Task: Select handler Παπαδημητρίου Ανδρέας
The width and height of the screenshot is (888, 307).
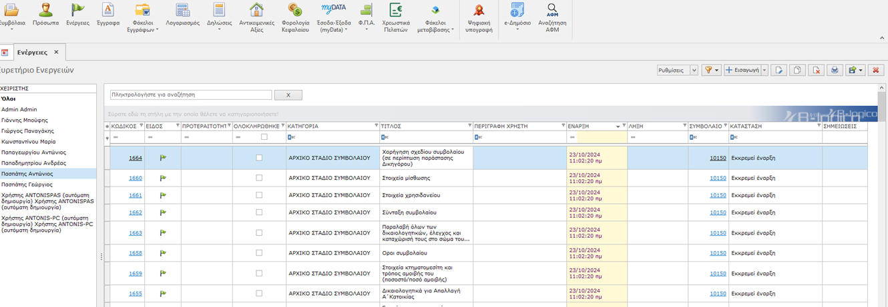Action: pos(33,163)
